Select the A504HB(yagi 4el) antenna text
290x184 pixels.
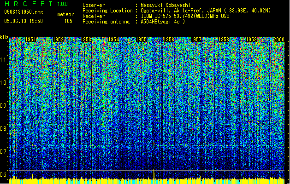tap(163, 22)
